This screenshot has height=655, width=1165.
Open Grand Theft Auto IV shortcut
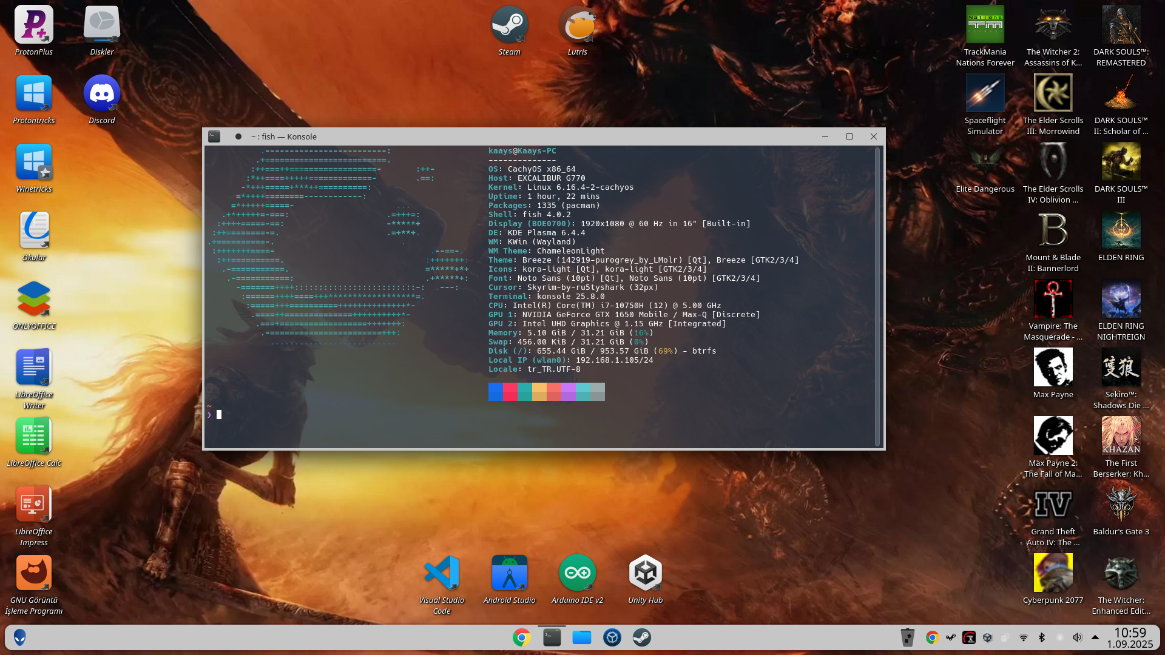(1053, 505)
